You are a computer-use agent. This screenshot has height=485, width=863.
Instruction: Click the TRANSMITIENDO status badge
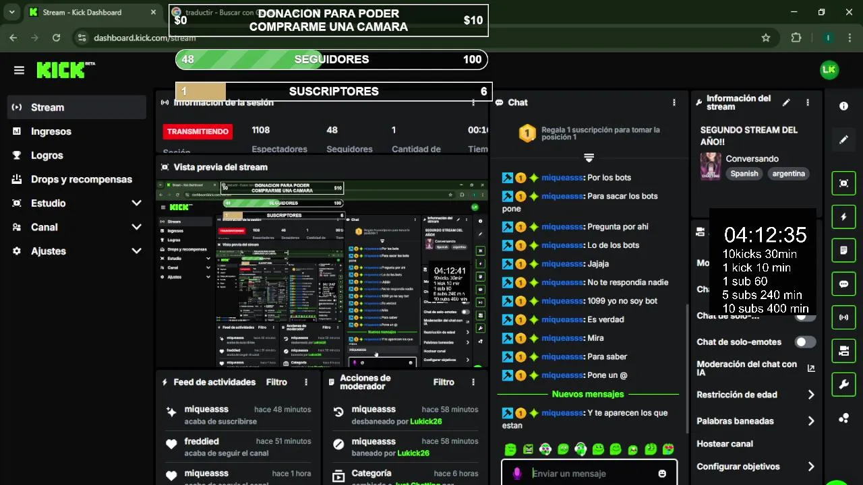198,131
